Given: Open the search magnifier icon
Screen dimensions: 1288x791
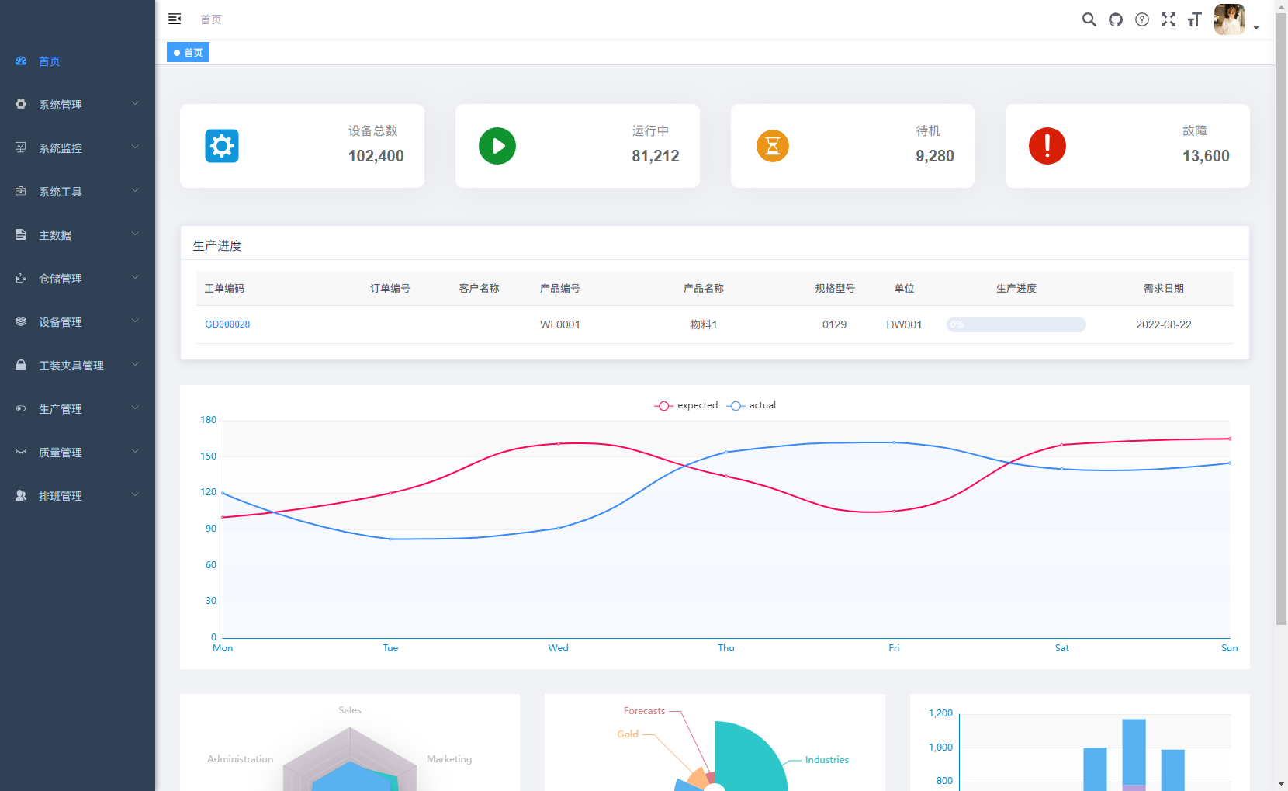Looking at the screenshot, I should point(1089,19).
